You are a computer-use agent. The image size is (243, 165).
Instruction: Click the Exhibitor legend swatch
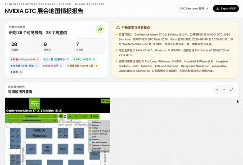pyautogui.click(x=90, y=139)
